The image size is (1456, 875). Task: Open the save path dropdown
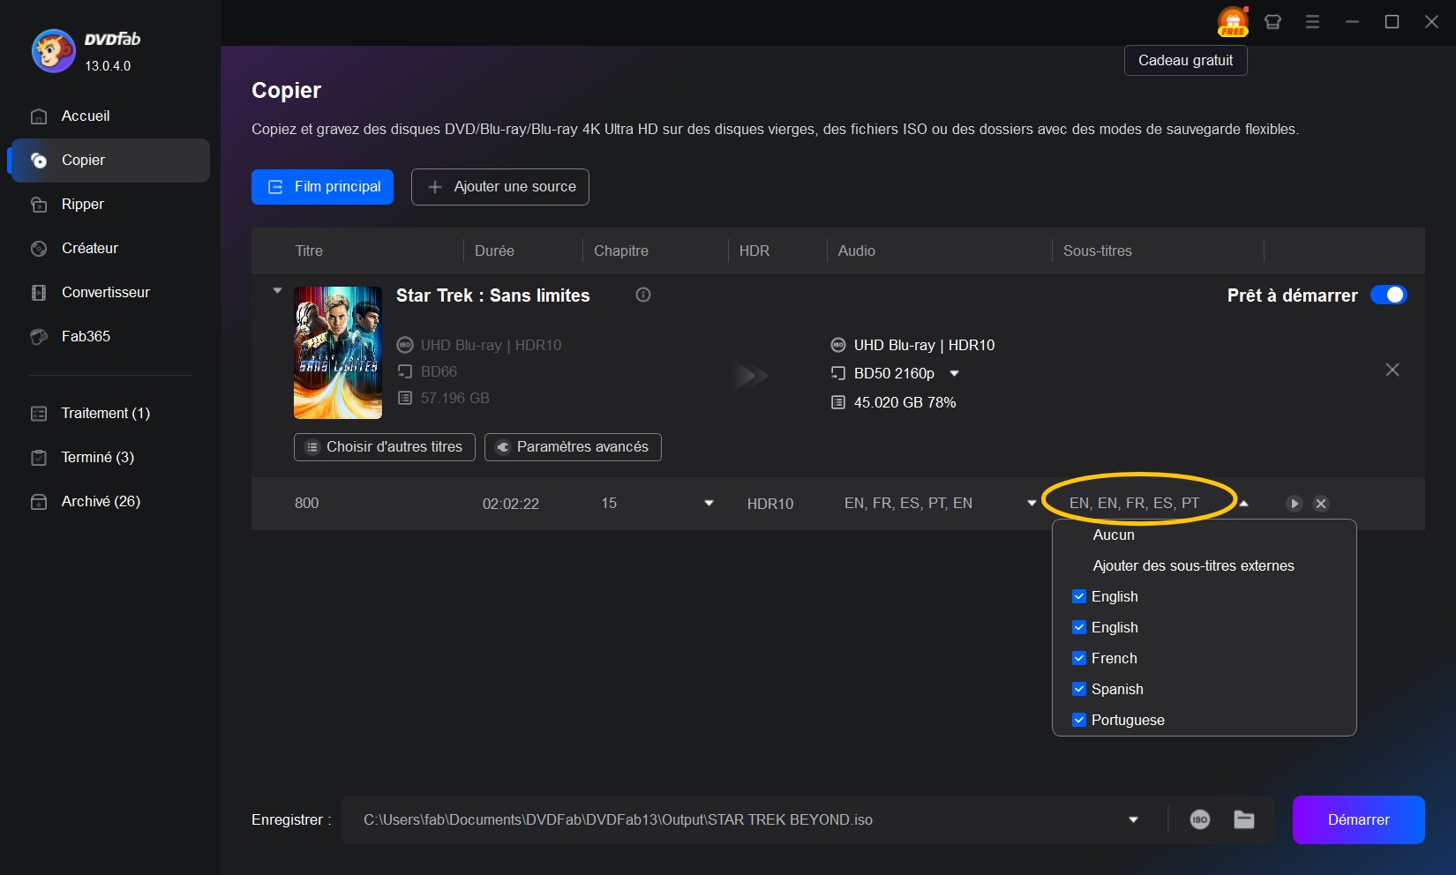tap(1132, 819)
